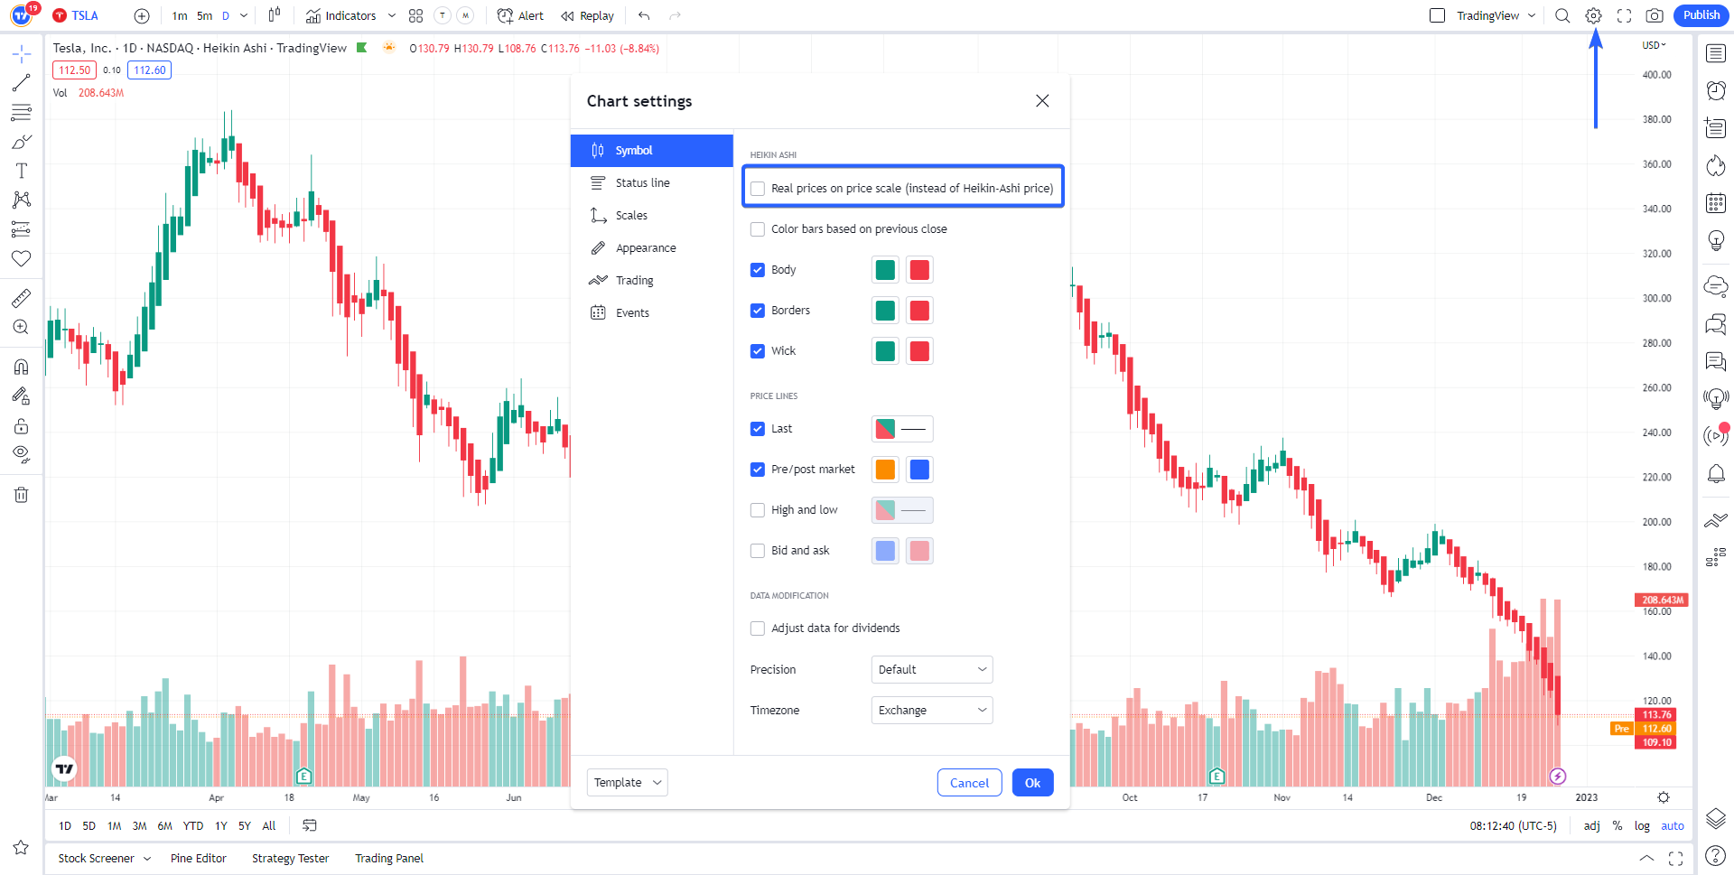The width and height of the screenshot is (1734, 875).
Task: Click the Remove drawings trash icon
Action: (x=22, y=495)
